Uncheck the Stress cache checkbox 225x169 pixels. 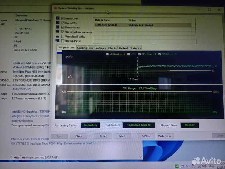(x=63, y=27)
